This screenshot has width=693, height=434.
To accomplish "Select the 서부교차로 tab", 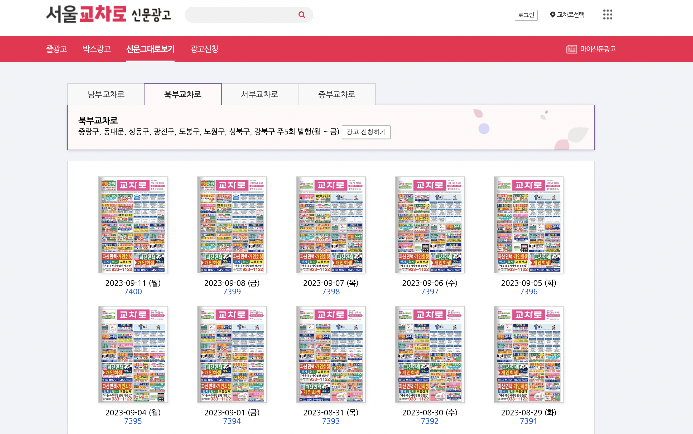I will pyautogui.click(x=259, y=94).
